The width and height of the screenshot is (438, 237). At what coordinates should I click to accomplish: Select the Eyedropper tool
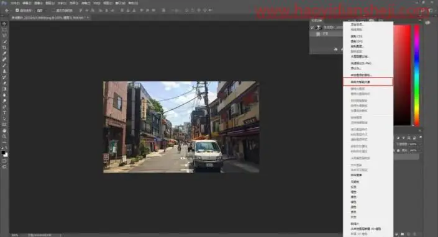tap(4, 53)
